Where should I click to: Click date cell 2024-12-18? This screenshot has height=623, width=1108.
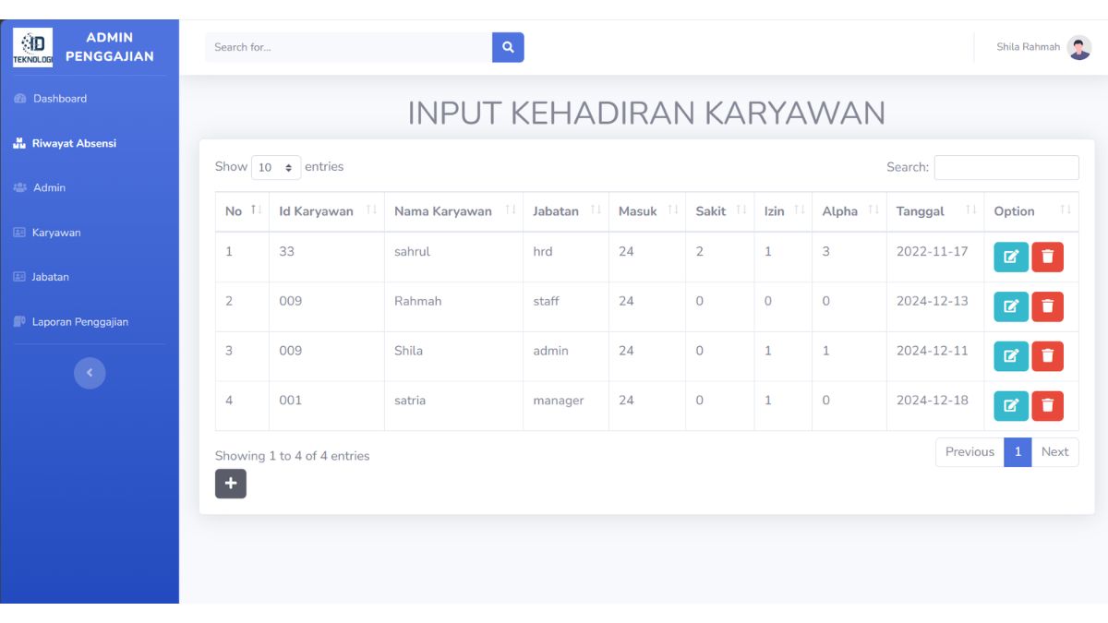(x=932, y=401)
